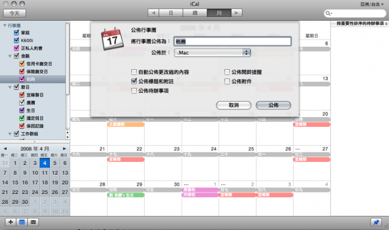
Task: Click the search magnifier icon
Action: coord(328,13)
